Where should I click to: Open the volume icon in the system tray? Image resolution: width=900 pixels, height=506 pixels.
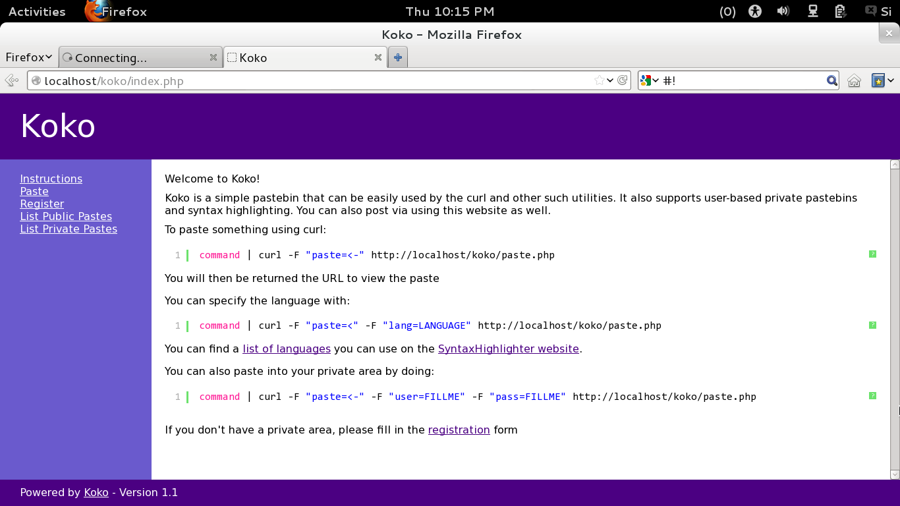click(783, 11)
